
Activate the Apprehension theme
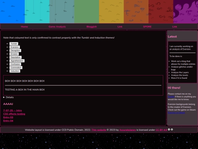coord(17,61)
